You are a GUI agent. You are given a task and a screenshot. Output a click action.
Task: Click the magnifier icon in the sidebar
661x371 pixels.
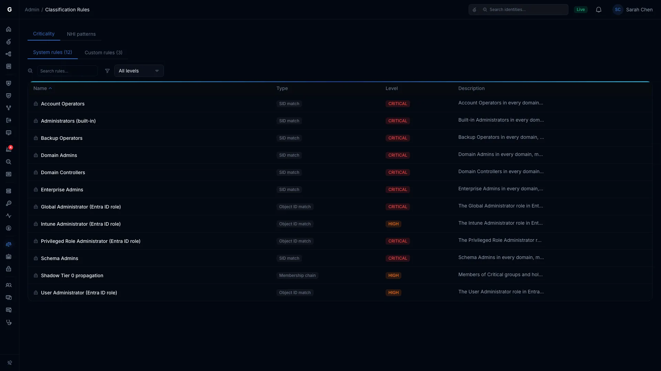pyautogui.click(x=9, y=162)
